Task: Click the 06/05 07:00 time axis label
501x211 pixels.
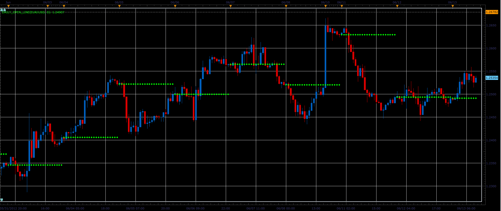Action: [135, 208]
